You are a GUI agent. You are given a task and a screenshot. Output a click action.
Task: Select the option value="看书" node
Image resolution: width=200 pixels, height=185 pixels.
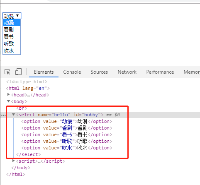point(66,135)
